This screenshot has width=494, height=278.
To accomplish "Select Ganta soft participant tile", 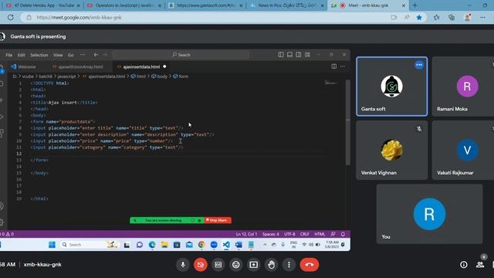I will (x=392, y=86).
